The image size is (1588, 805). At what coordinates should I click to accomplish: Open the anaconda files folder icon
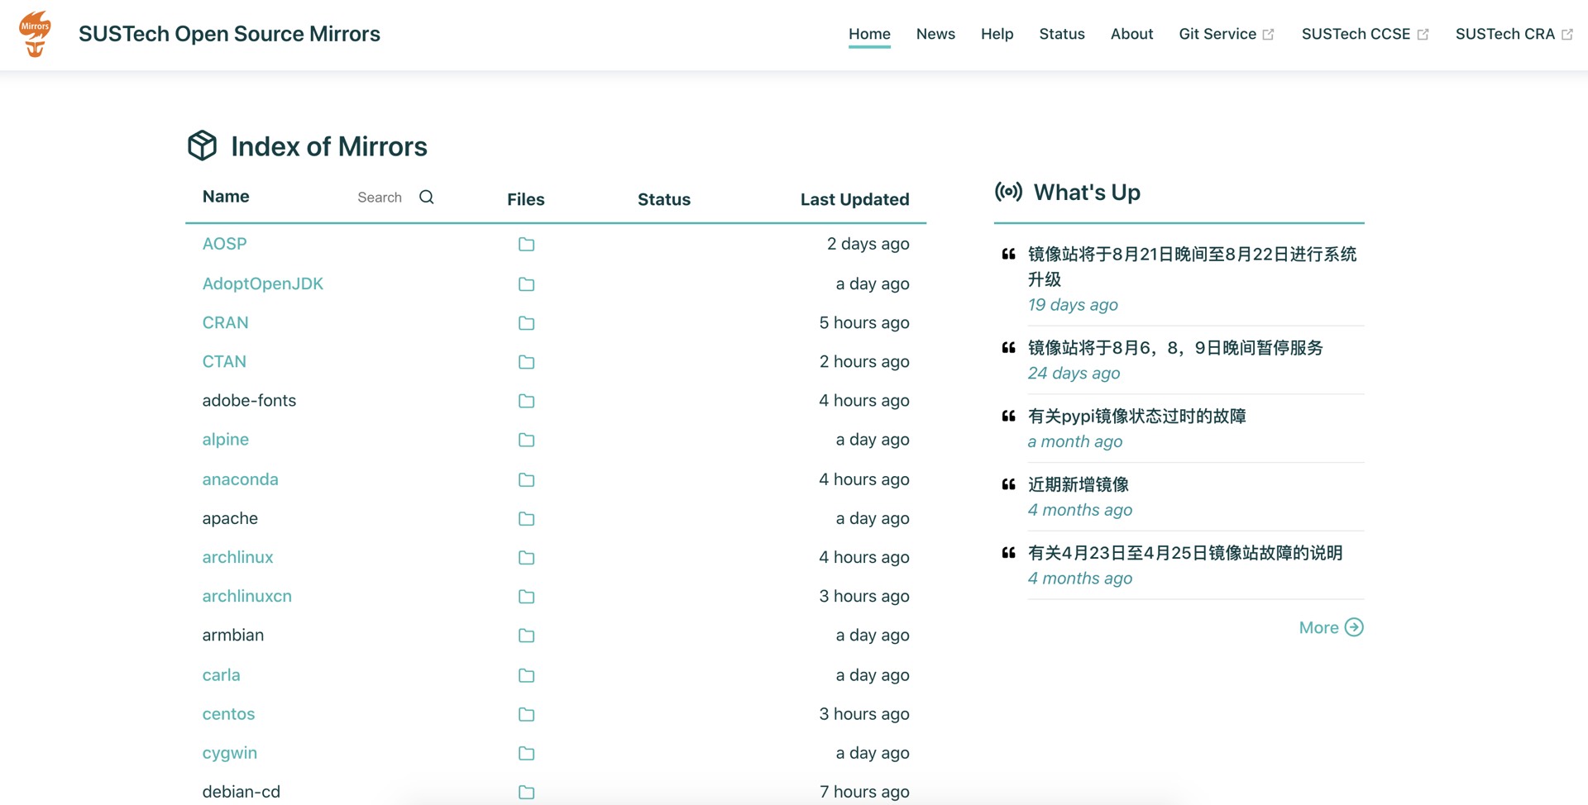coord(526,479)
